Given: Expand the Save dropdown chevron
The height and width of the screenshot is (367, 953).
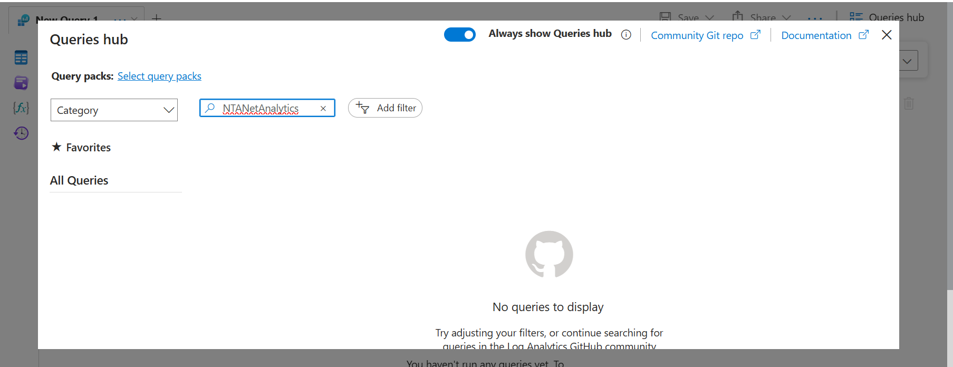Looking at the screenshot, I should 709,17.
